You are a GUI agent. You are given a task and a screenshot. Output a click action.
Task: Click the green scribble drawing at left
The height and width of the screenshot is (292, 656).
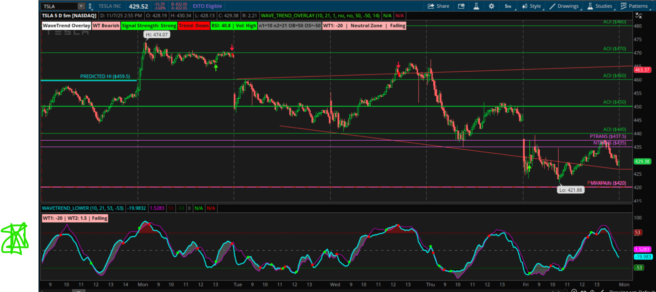click(x=15, y=239)
